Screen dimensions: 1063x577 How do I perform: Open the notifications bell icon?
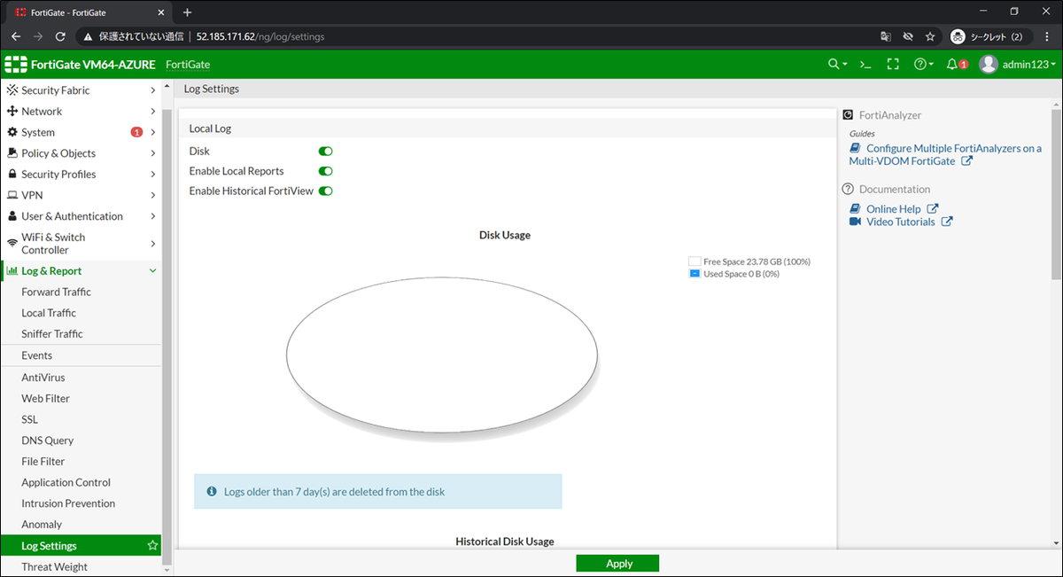(952, 65)
